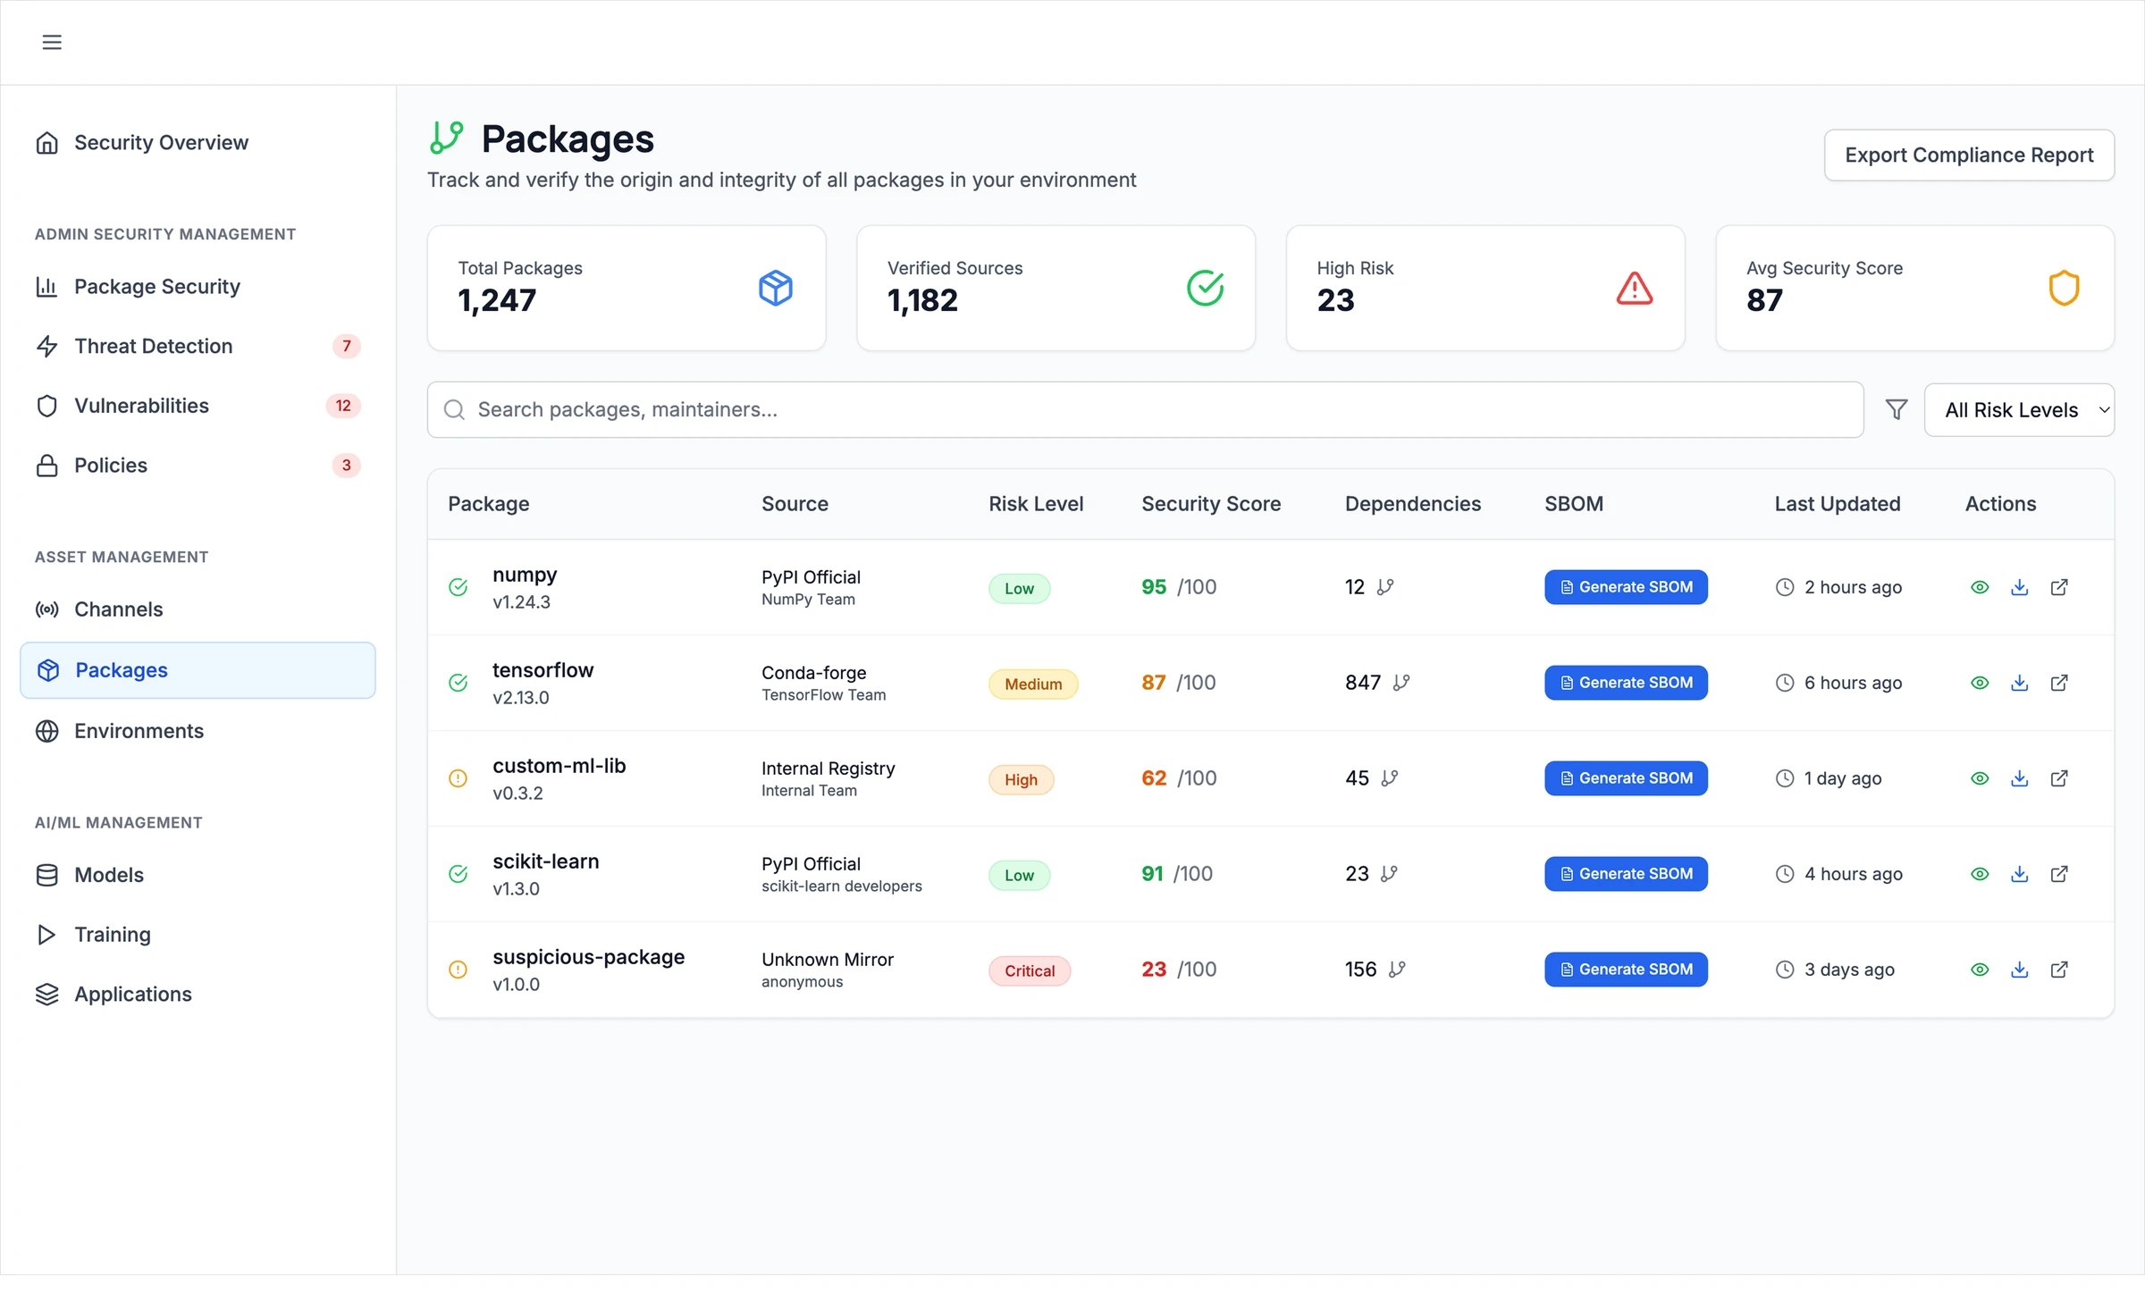Toggle view eye icon for suspicious-package
Image resolution: width=2145 pixels, height=1302 pixels.
(1980, 970)
